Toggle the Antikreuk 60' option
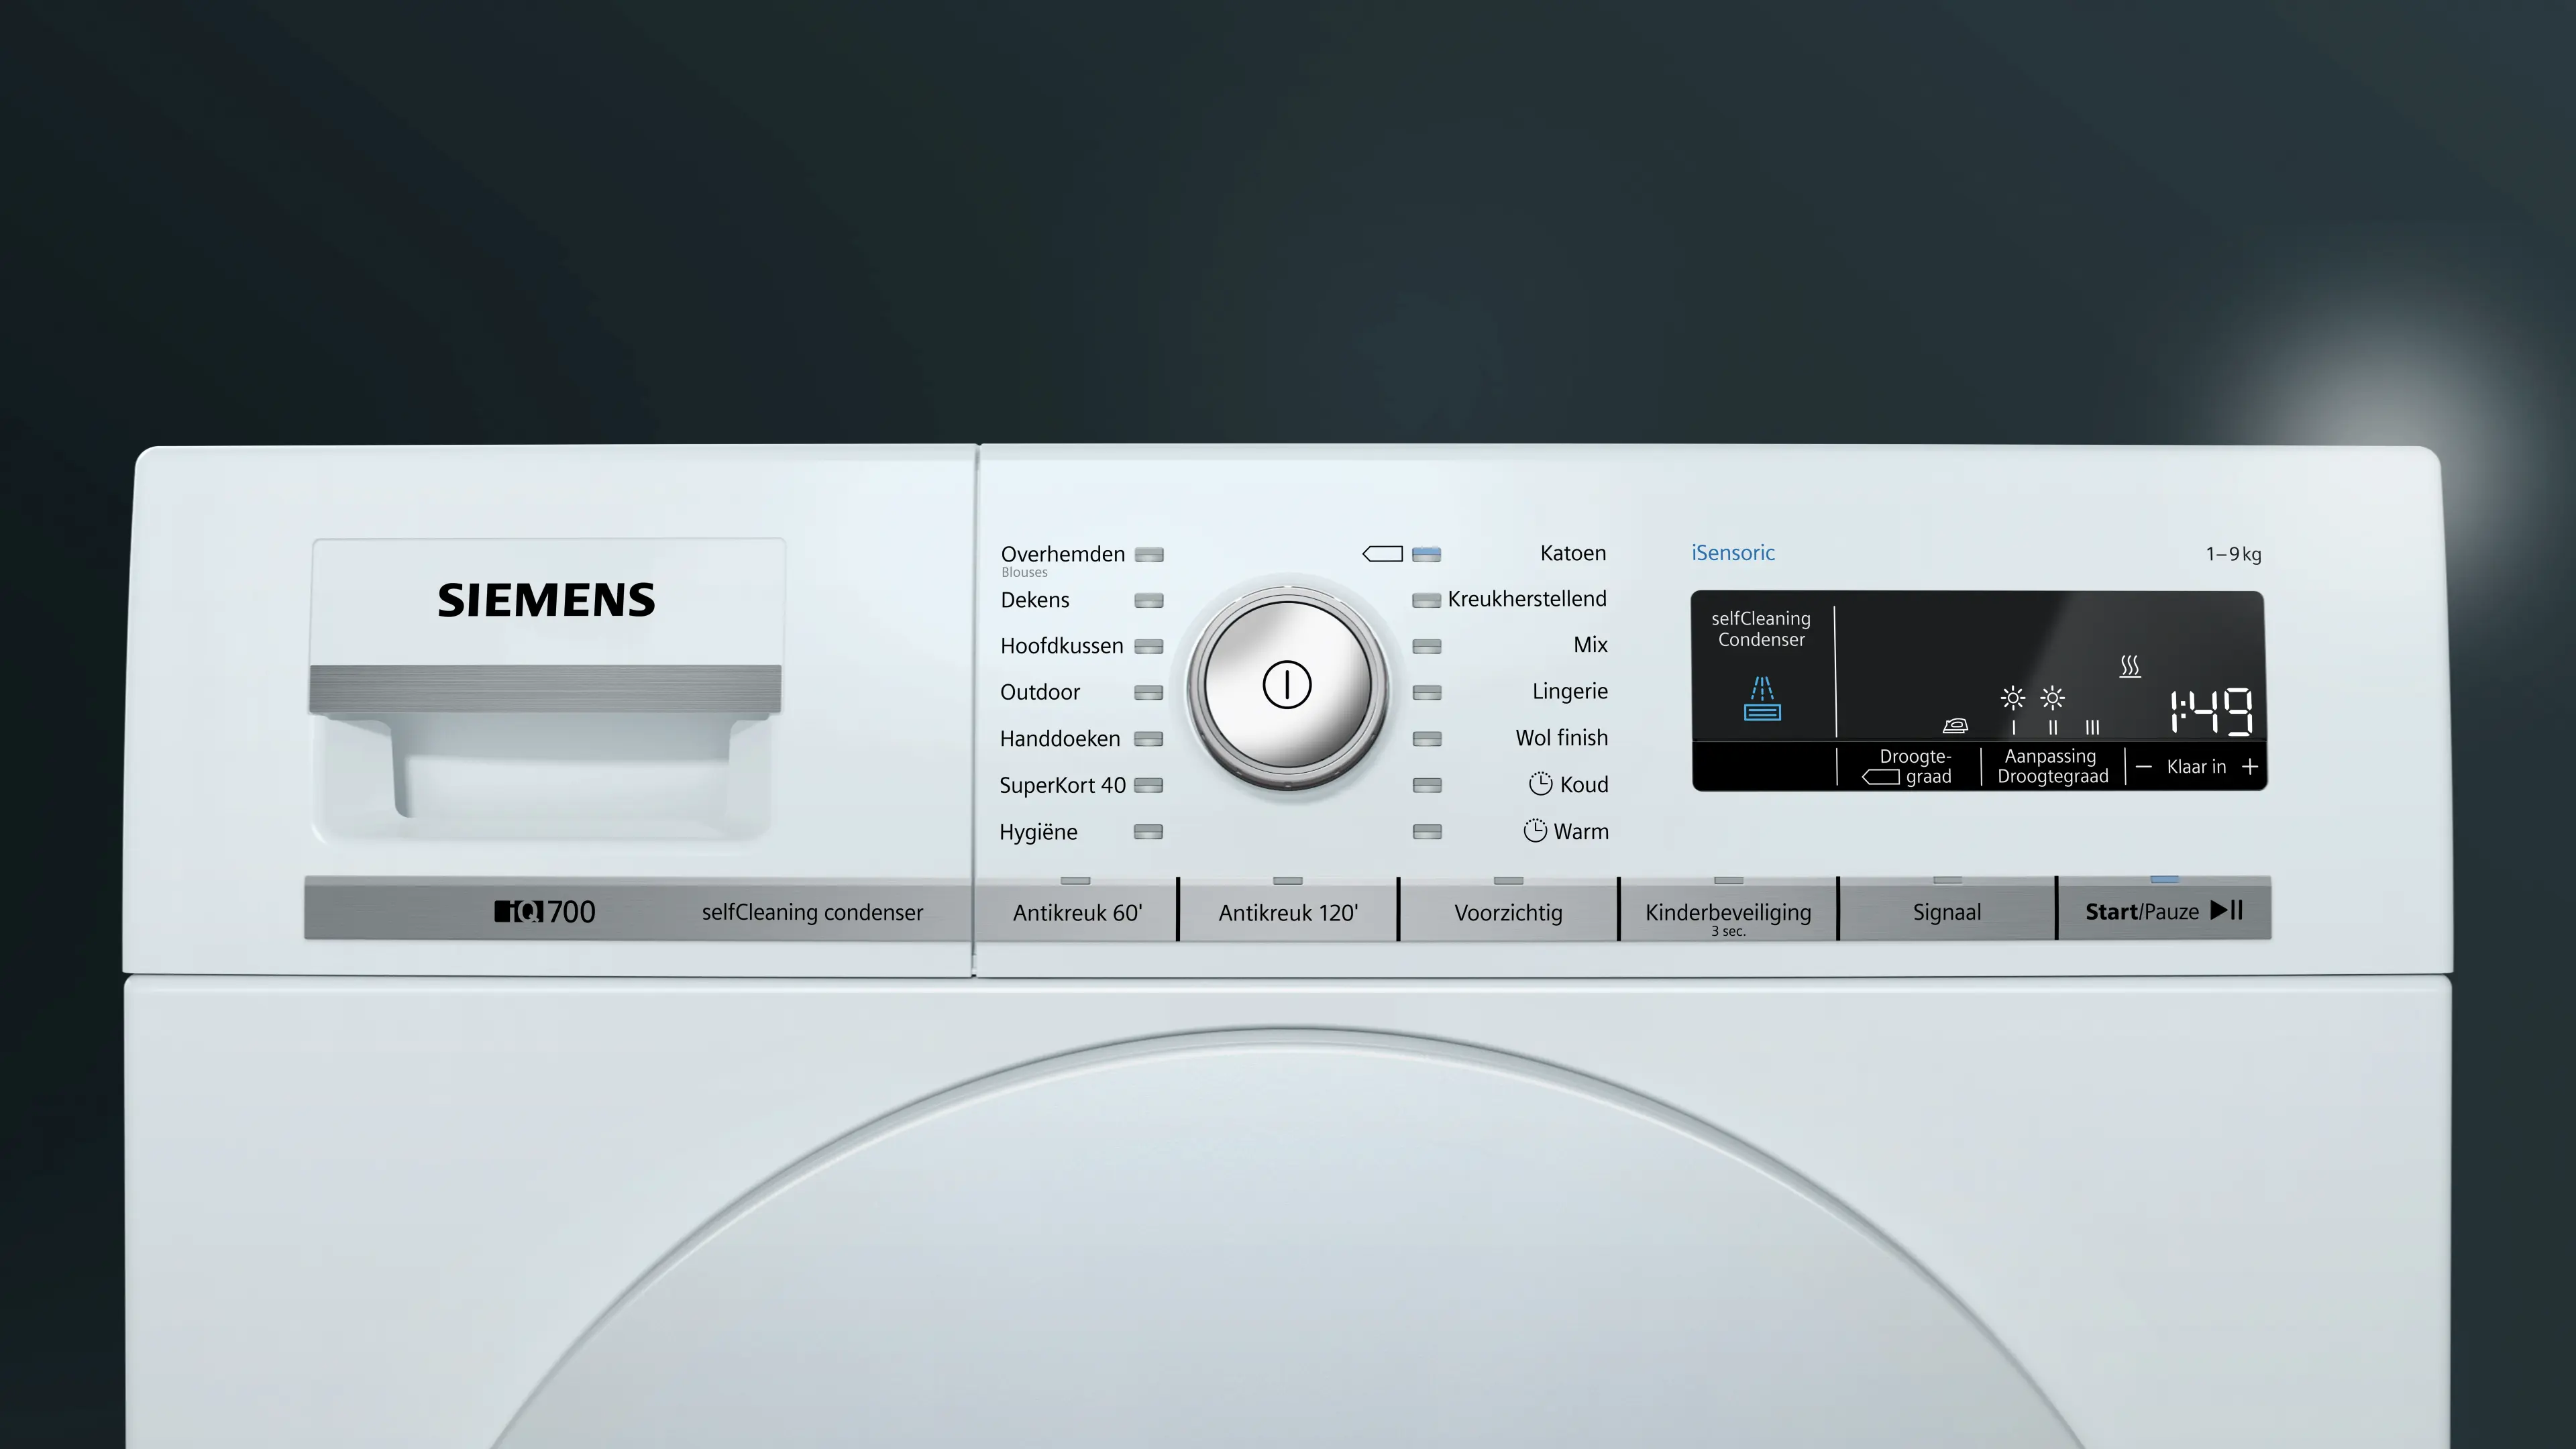Image resolution: width=2576 pixels, height=1449 pixels. (x=1076, y=911)
